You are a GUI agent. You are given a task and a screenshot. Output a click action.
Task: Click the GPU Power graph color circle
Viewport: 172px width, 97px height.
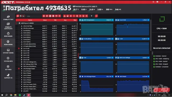[148, 77]
